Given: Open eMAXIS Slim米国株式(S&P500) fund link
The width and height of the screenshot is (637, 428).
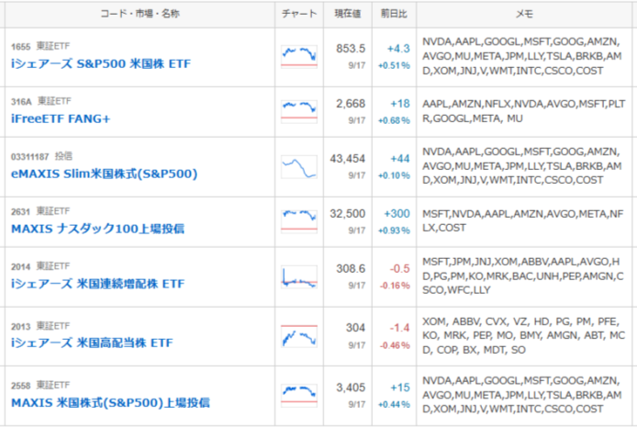Looking at the screenshot, I should (x=104, y=174).
